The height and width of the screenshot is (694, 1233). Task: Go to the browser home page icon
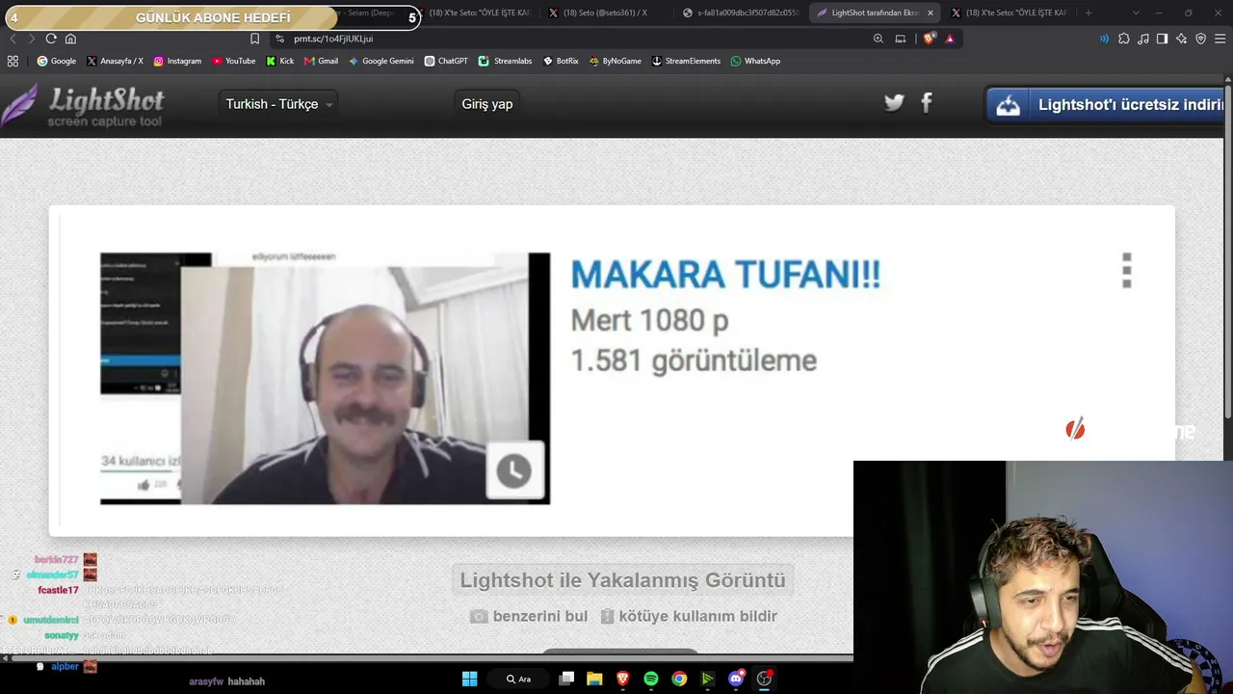(70, 39)
